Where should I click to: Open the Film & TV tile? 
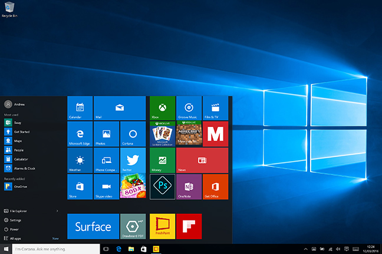point(215,108)
